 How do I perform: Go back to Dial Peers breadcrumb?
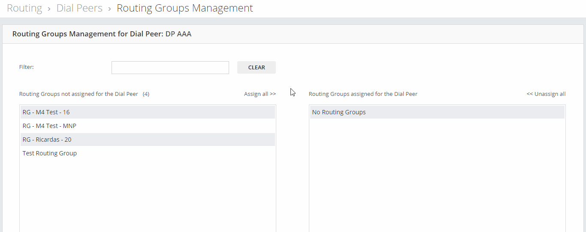(x=79, y=8)
